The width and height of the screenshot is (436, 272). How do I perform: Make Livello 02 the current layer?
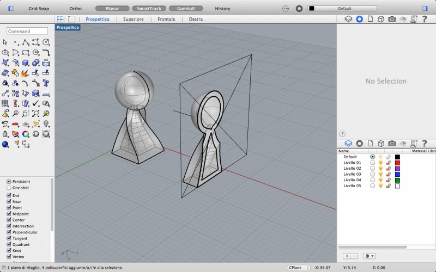pos(372,168)
